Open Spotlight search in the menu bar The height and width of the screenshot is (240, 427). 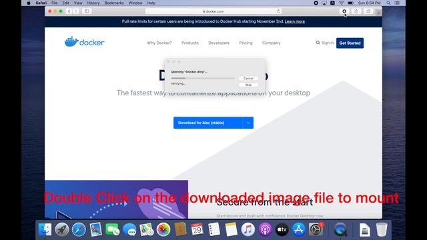pos(388,3)
